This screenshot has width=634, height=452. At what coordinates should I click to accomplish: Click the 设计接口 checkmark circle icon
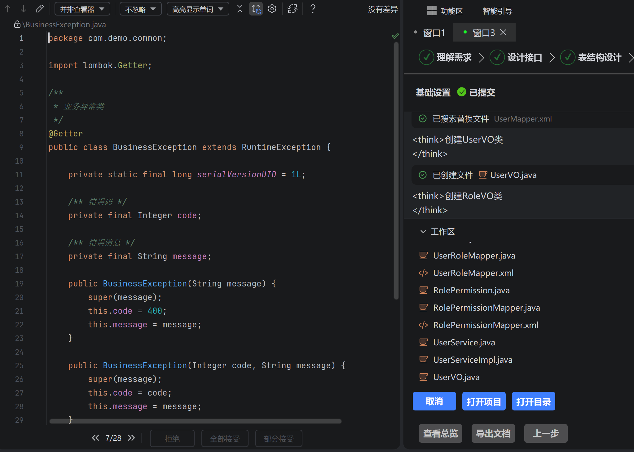[497, 57]
